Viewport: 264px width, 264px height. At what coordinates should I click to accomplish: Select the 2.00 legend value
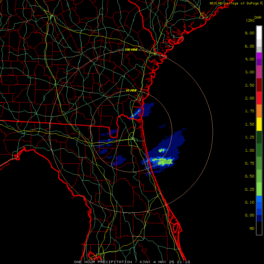pyautogui.click(x=250, y=98)
